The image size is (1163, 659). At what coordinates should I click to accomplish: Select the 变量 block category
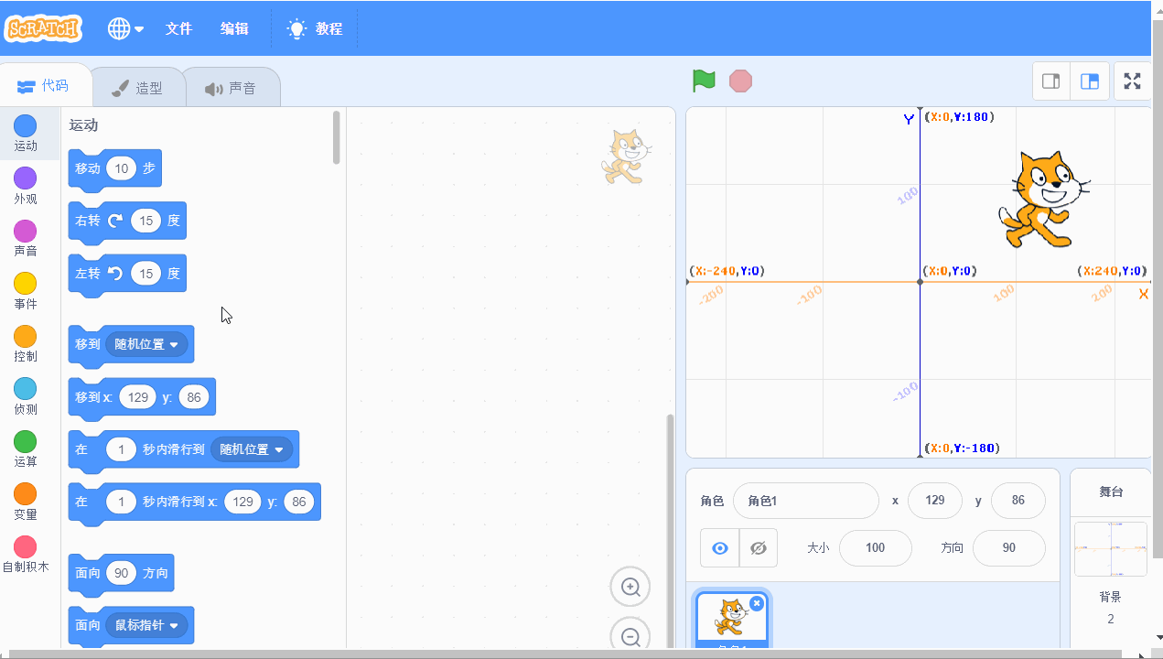tap(26, 502)
